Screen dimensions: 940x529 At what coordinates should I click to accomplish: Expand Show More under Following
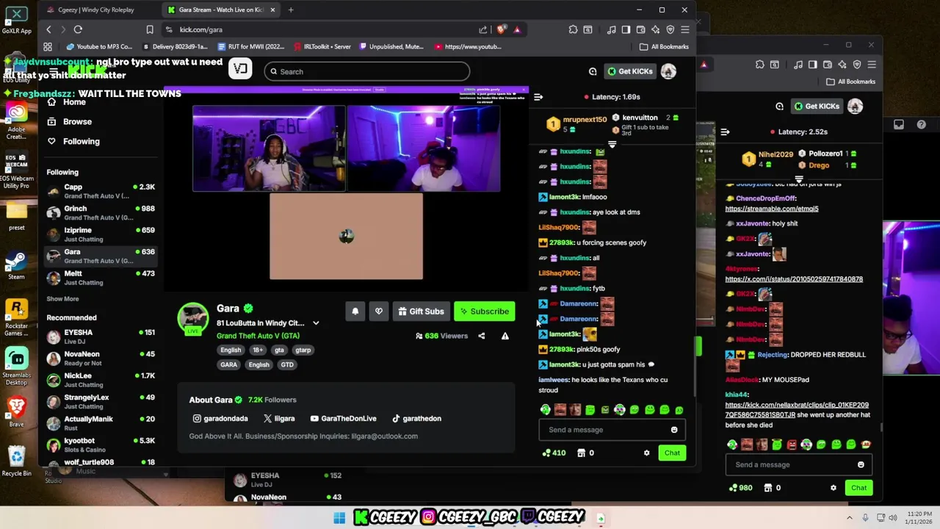[62, 299]
